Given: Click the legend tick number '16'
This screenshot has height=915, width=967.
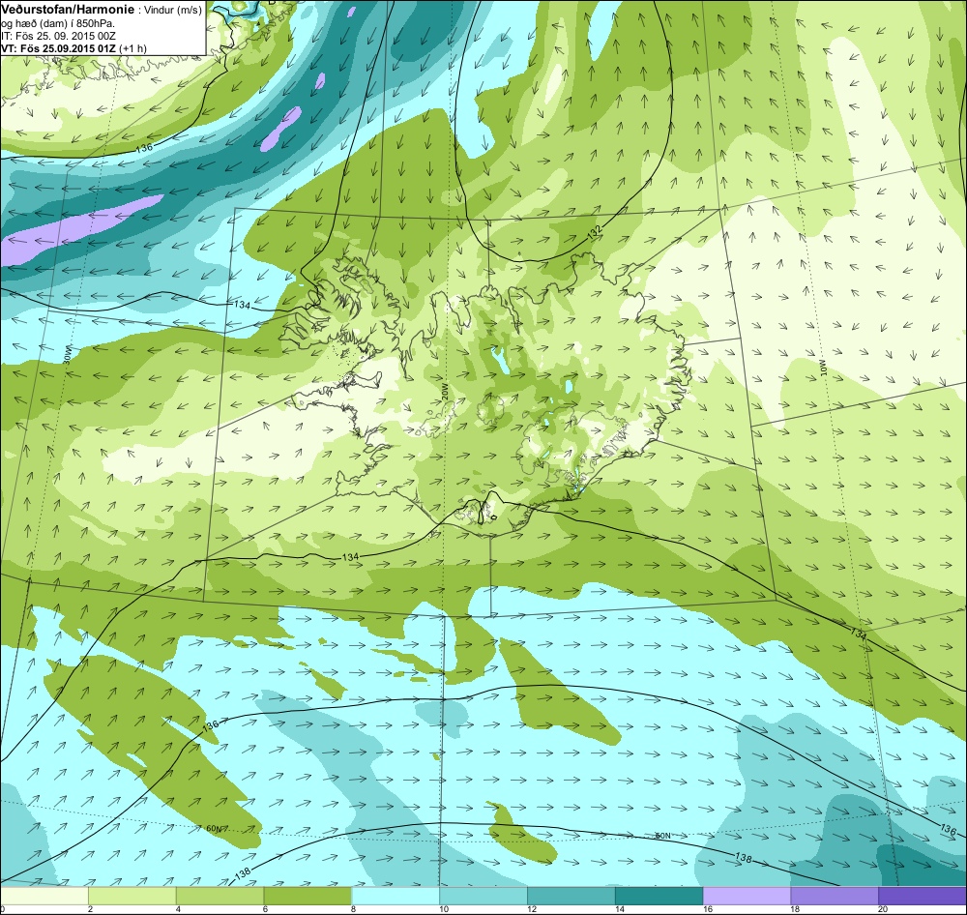Looking at the screenshot, I should click(708, 909).
